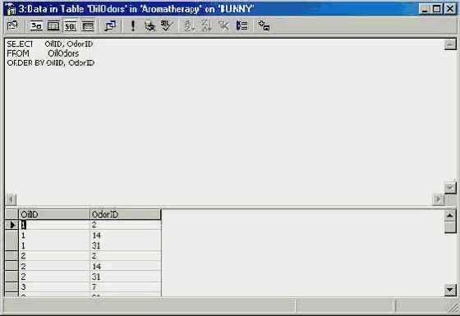Click the results grid scroll up arrow
This screenshot has width=460, height=316.
pos(450,215)
